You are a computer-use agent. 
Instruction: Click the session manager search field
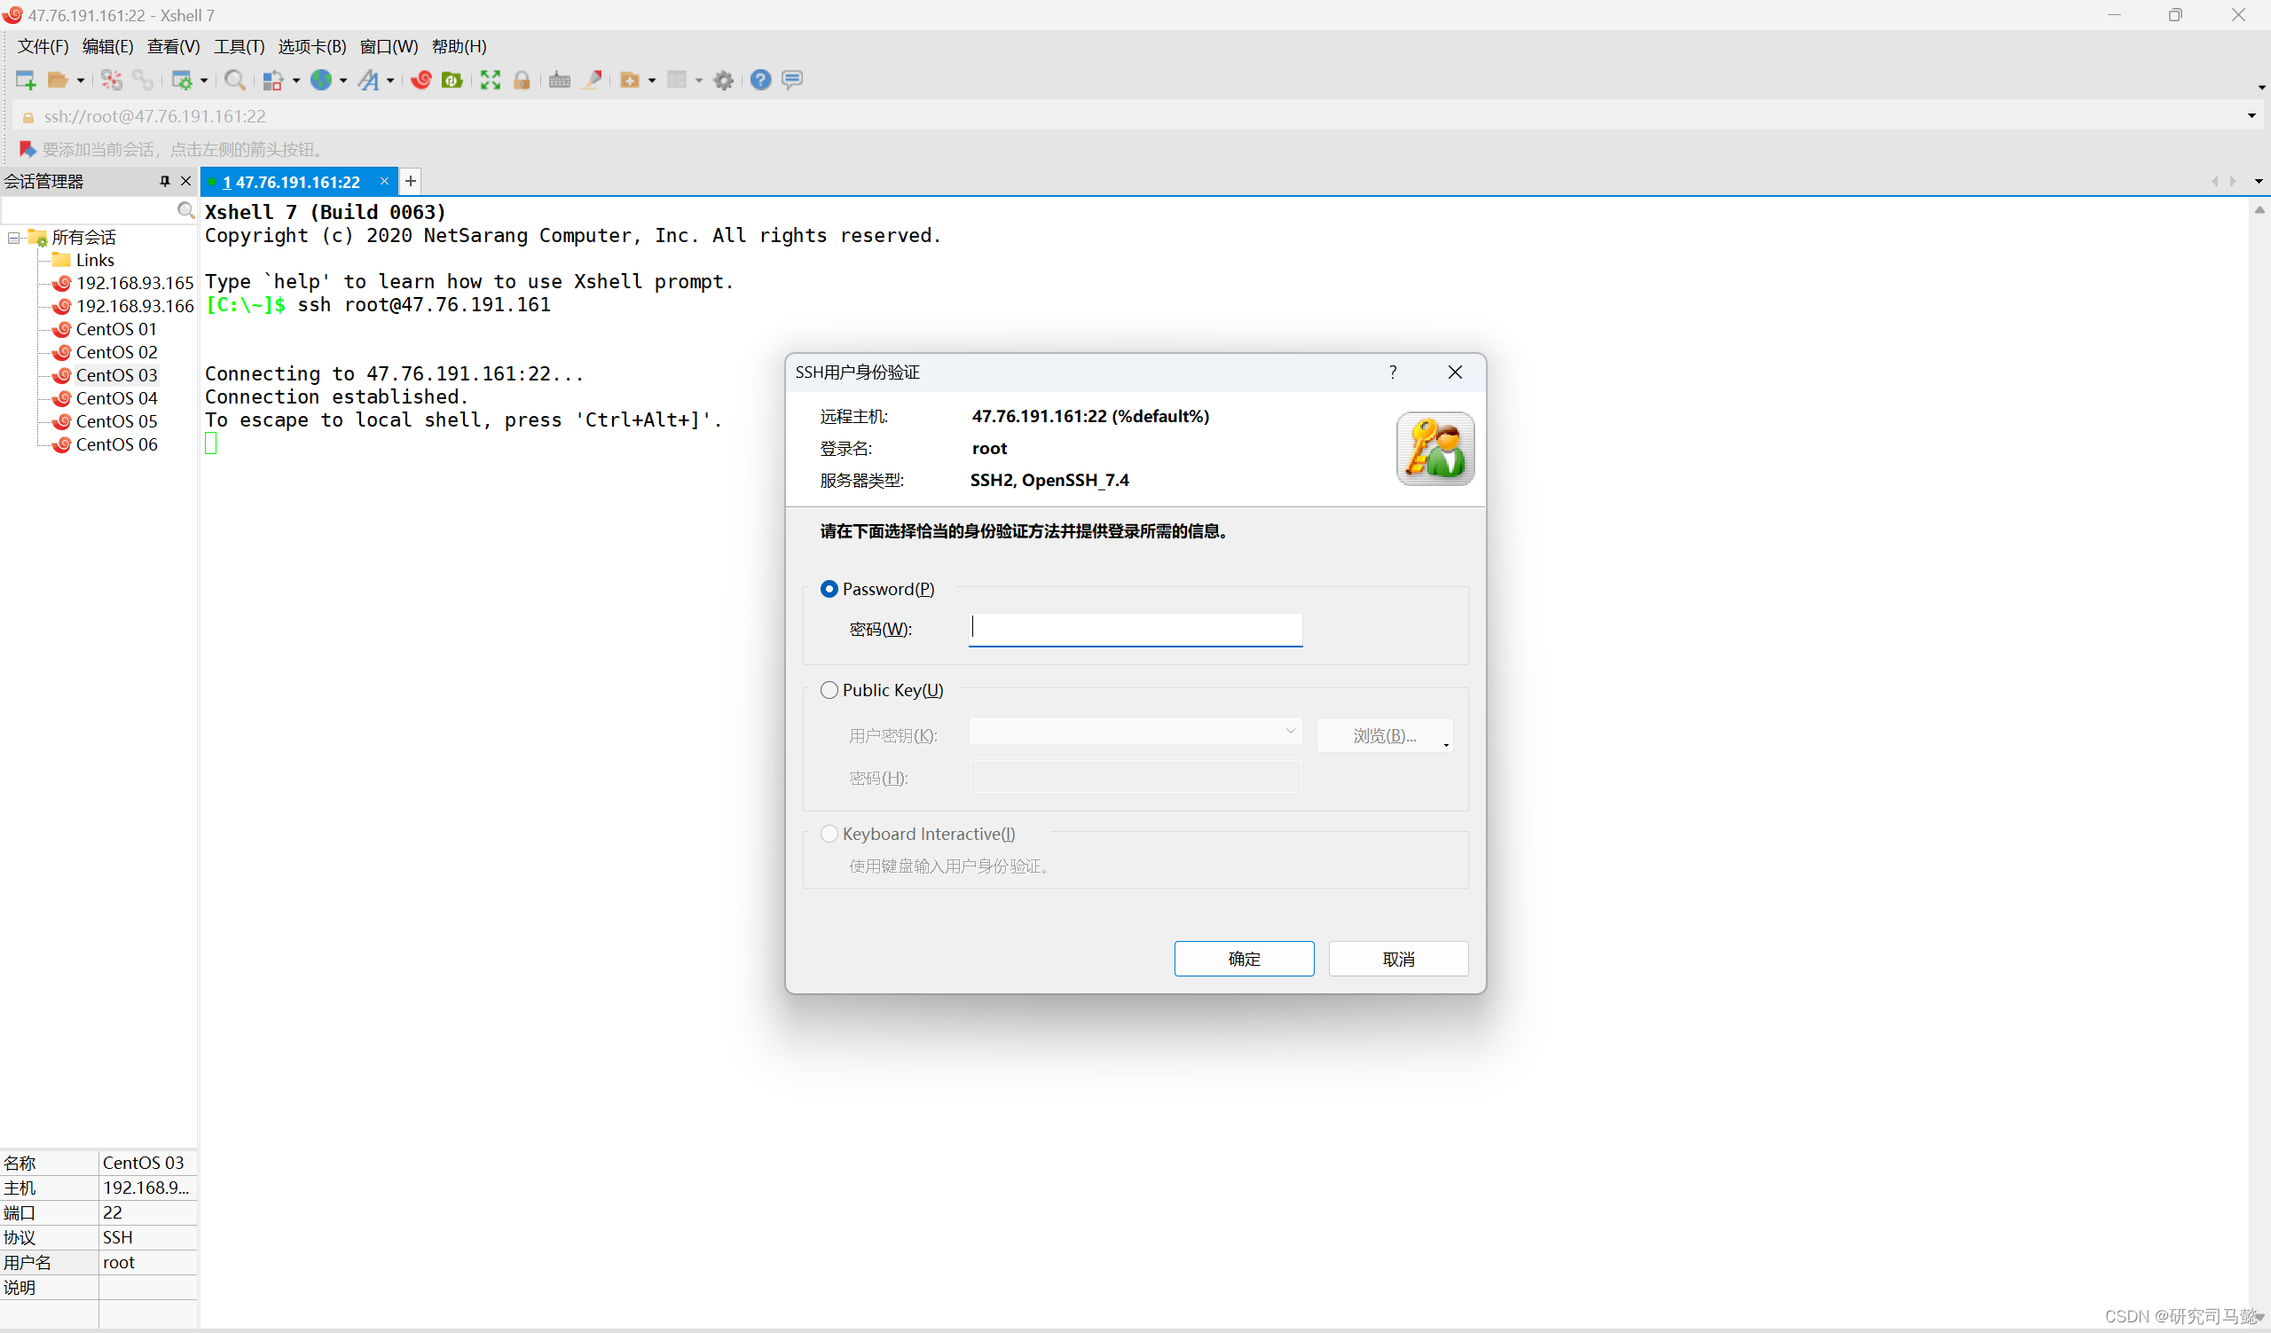[x=89, y=210]
